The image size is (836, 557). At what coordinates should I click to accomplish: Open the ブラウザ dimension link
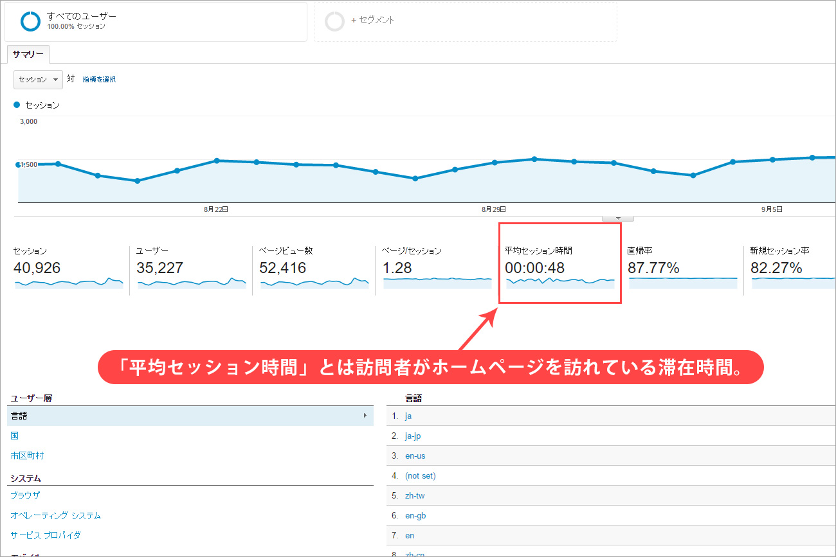[25, 495]
